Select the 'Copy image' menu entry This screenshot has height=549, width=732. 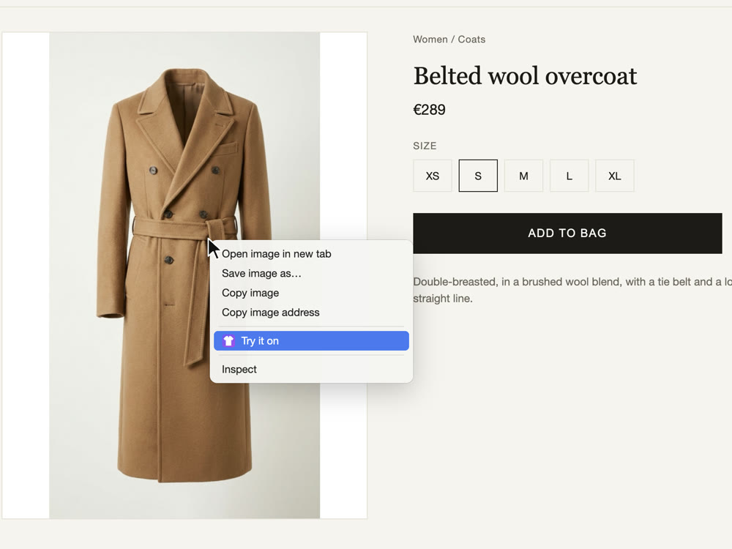(311, 294)
